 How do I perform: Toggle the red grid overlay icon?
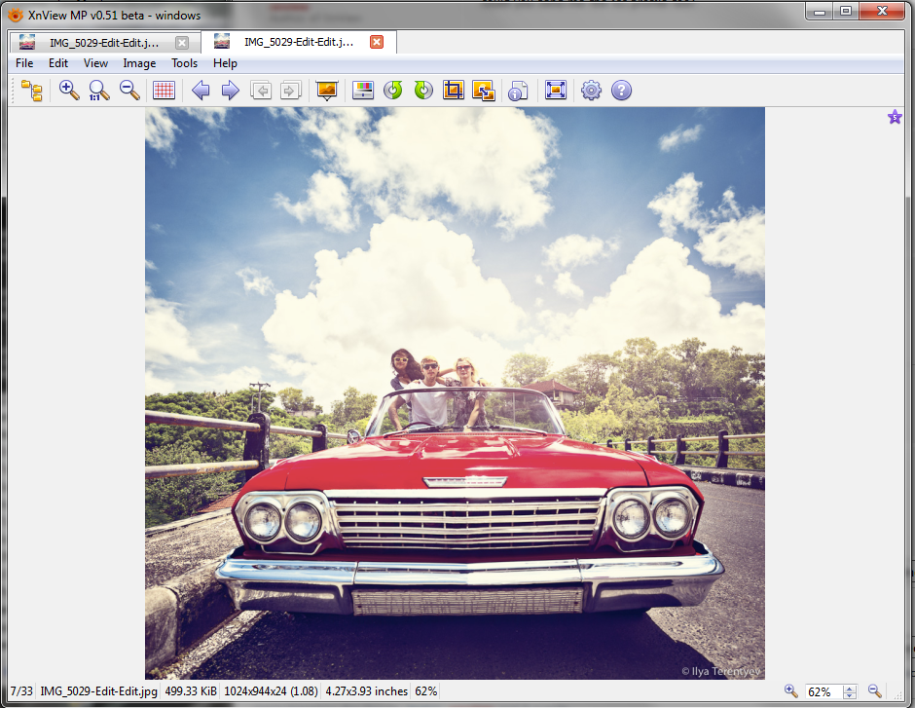164,91
